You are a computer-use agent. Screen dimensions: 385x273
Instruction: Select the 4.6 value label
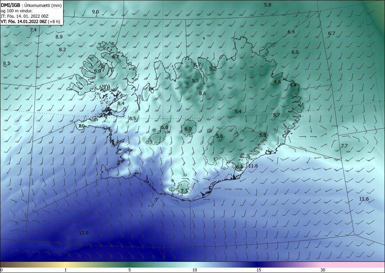click(277, 82)
